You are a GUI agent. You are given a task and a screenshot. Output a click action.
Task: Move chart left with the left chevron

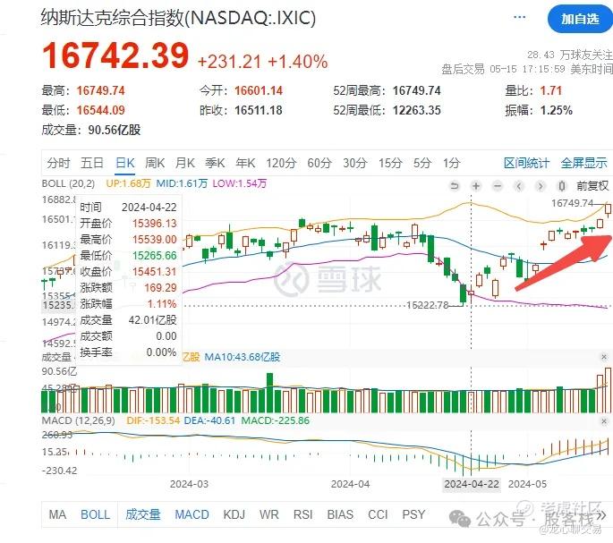pyautogui.click(x=519, y=186)
